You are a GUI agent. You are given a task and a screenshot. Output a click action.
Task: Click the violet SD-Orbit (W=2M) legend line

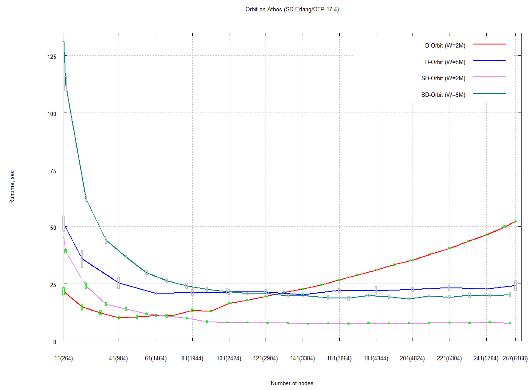(489, 77)
